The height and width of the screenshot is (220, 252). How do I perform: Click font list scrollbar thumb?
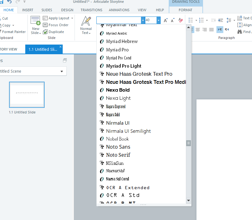(x=188, y=143)
